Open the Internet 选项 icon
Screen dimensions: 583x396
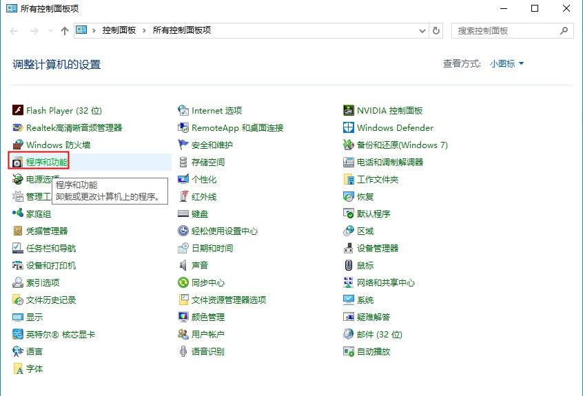tap(183, 110)
